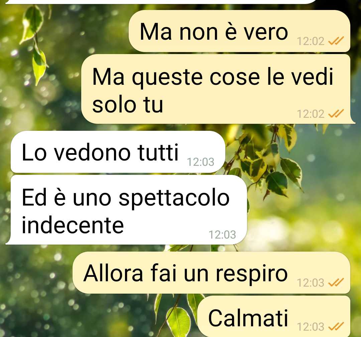Screen dimensions: 361x337
Task: Tap the 'Allora fai un respiro' message
Action: tap(211, 273)
